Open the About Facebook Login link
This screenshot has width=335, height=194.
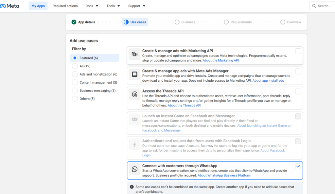pyautogui.click(x=273, y=151)
